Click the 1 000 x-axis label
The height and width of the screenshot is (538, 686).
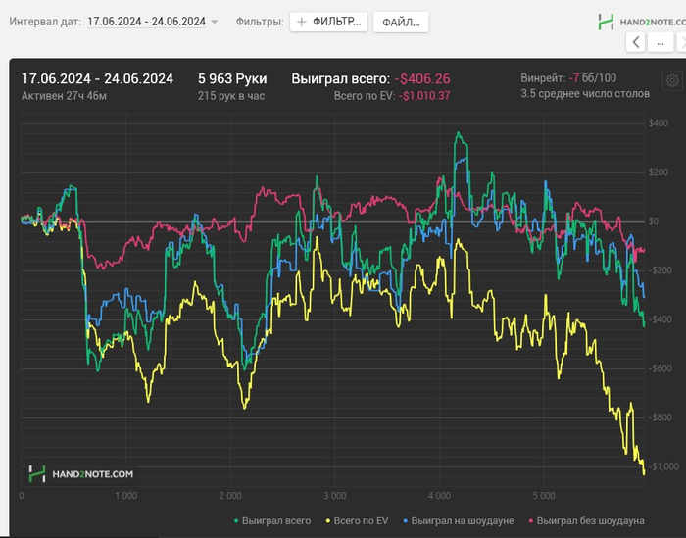tap(126, 496)
